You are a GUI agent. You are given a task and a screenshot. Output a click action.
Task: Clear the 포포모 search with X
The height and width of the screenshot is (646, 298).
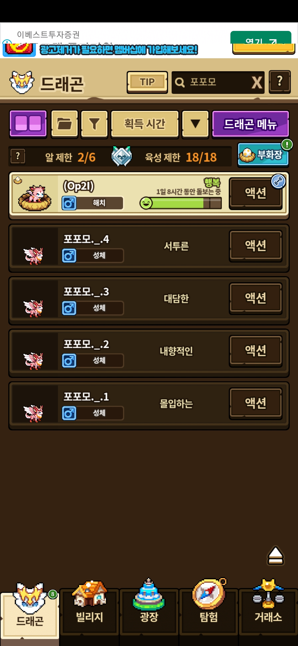pyautogui.click(x=257, y=82)
